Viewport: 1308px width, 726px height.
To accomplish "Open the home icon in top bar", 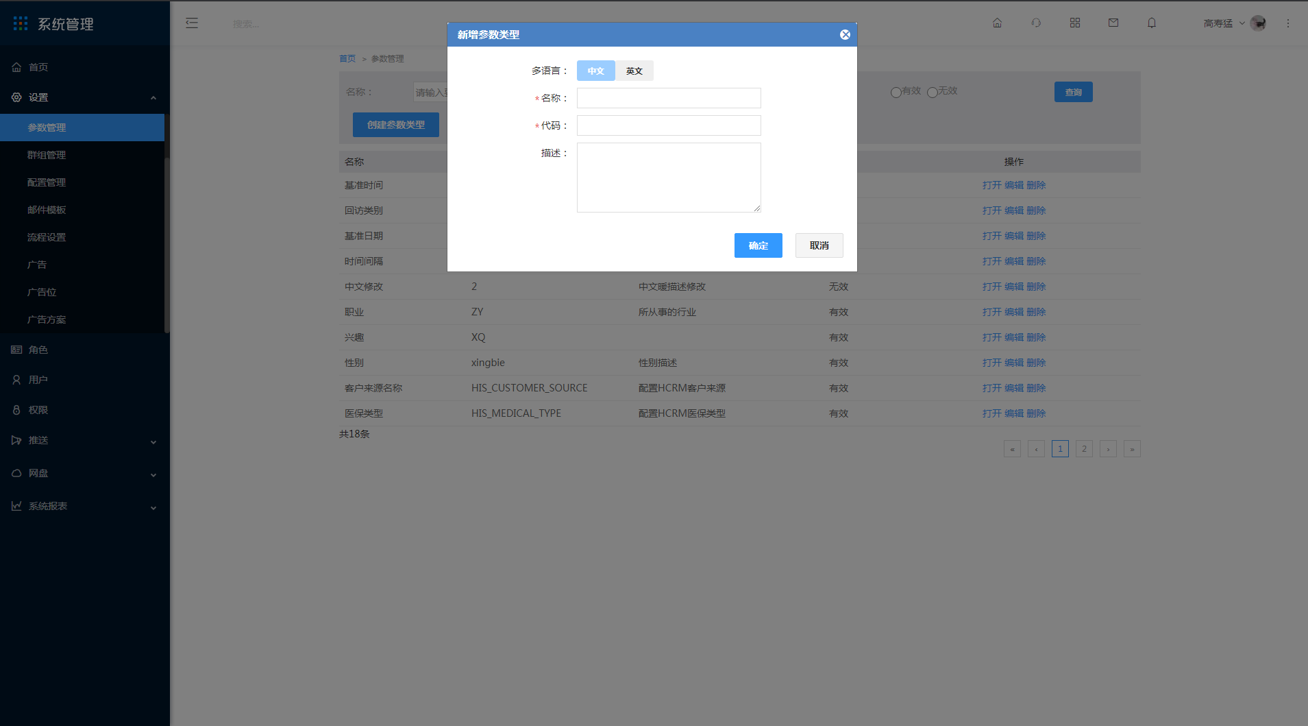I will coord(997,23).
